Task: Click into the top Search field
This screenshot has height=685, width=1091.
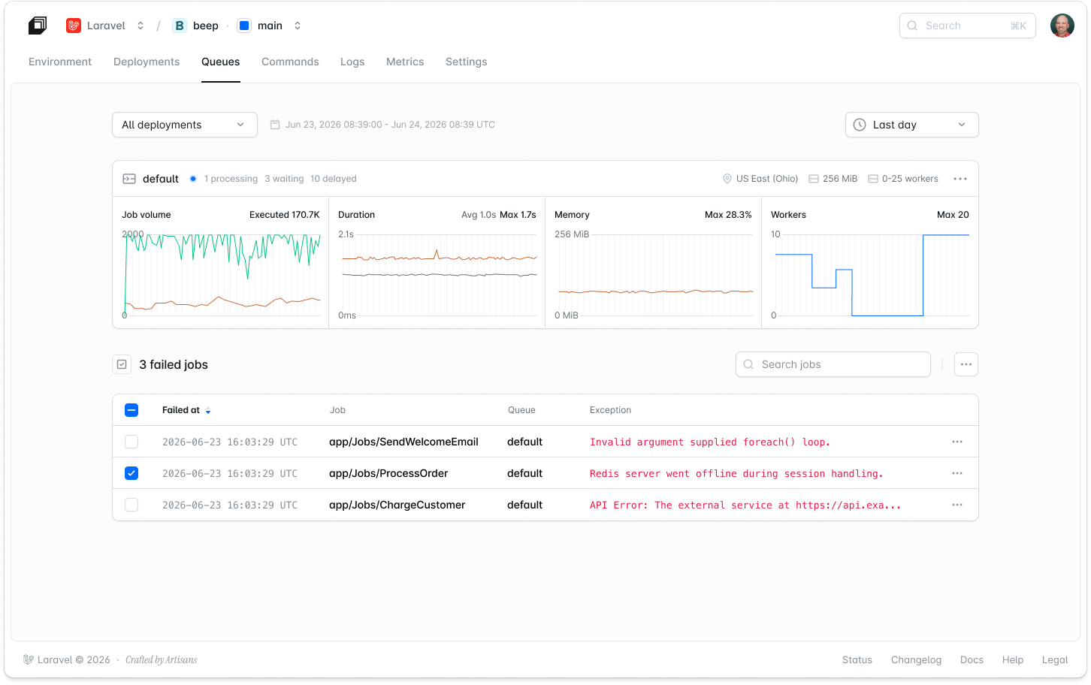Action: pos(968,26)
